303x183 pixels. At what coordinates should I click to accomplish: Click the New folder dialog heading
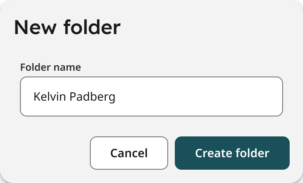point(67,27)
